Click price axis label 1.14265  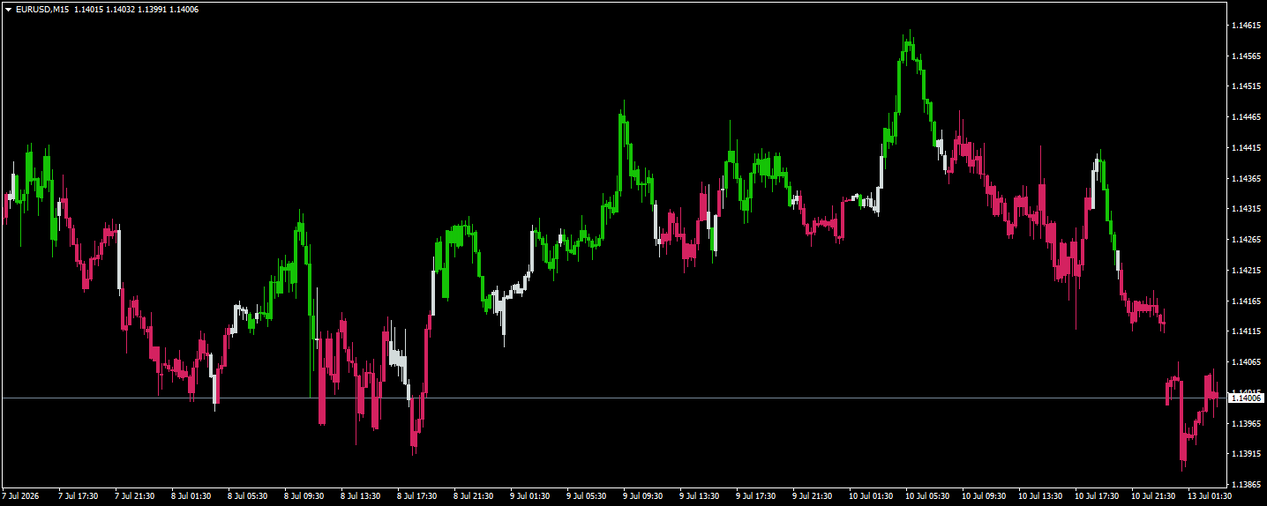[x=1245, y=240]
